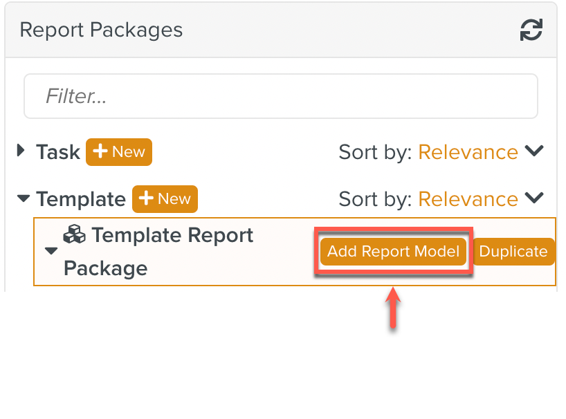Focus the Filter text field
Image resolution: width=566 pixels, height=419 pixels.
pos(280,96)
